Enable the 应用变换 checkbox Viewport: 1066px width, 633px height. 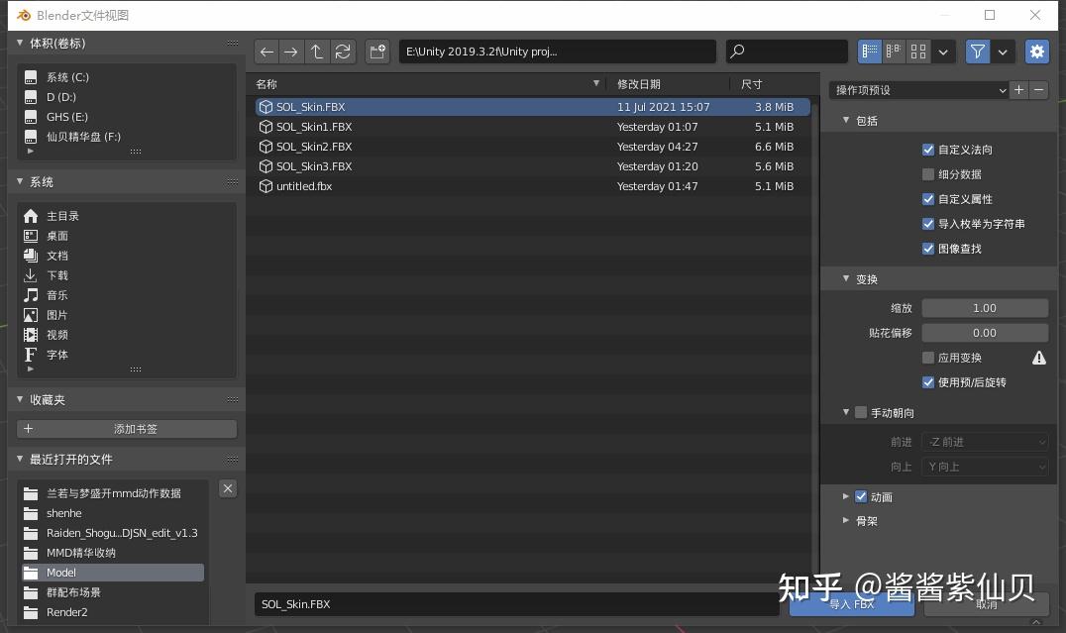[x=928, y=358]
